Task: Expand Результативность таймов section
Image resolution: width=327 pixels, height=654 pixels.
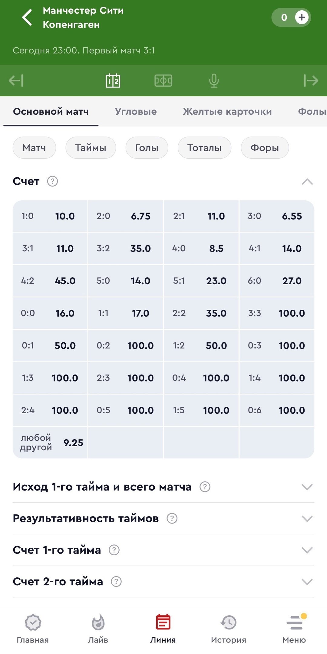Action: click(x=307, y=519)
